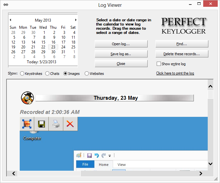Select May 15 in the calendar
Image resolution: width=220 pixels, height=183 pixels.
pos(43,42)
